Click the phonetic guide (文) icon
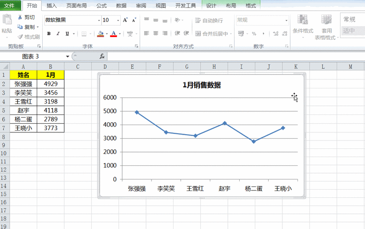Image resolution: width=365 pixels, height=229 pixels. click(x=129, y=34)
